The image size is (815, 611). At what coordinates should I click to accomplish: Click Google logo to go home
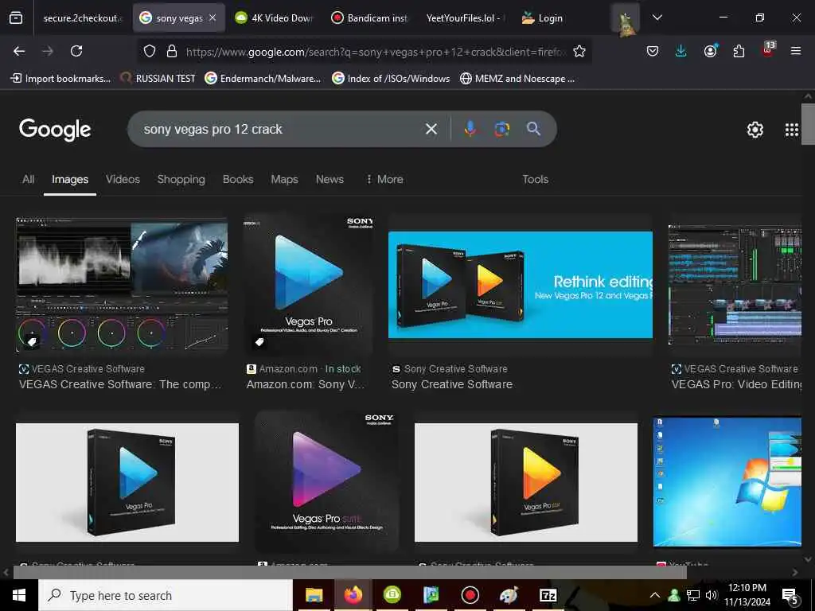point(55,130)
